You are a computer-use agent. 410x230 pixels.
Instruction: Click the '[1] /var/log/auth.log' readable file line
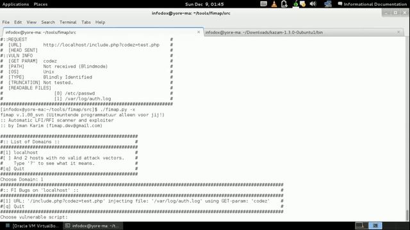(83, 99)
